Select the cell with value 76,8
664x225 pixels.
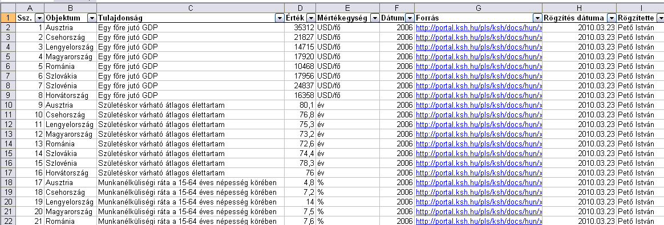click(x=300, y=114)
